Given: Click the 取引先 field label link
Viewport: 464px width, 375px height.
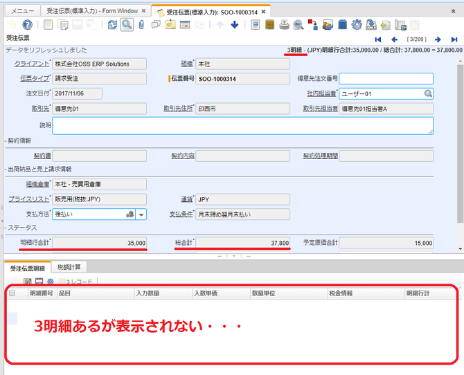Looking at the screenshot, I should click(x=40, y=109).
